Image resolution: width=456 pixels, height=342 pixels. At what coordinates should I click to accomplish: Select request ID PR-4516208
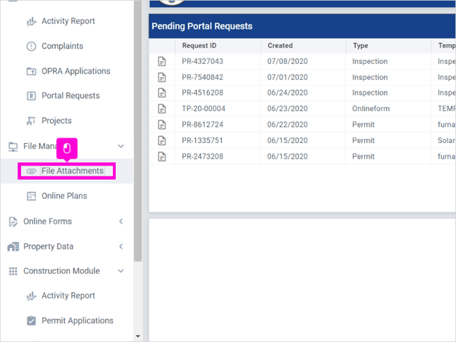tap(202, 93)
